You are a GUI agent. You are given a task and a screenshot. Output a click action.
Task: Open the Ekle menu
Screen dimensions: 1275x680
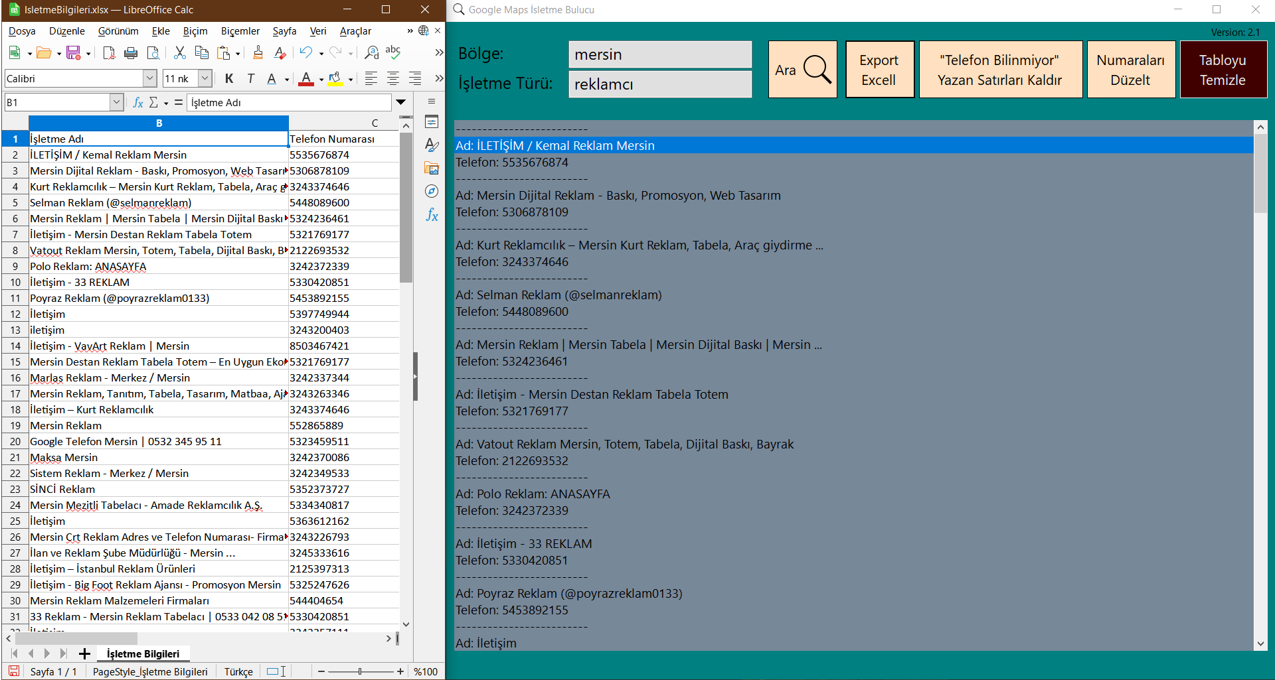161,31
